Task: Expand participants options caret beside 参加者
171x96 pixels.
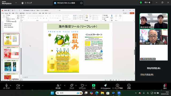Action: point(65,85)
